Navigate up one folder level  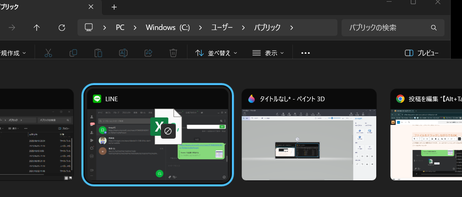pos(37,27)
